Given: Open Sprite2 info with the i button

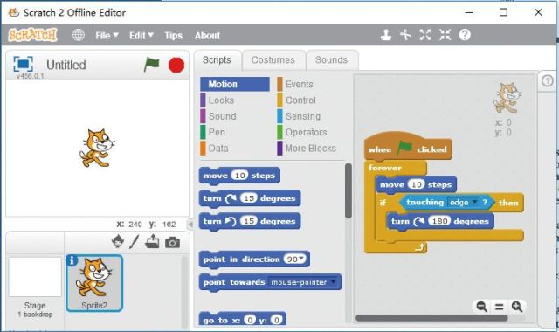Looking at the screenshot, I should tap(72, 260).
